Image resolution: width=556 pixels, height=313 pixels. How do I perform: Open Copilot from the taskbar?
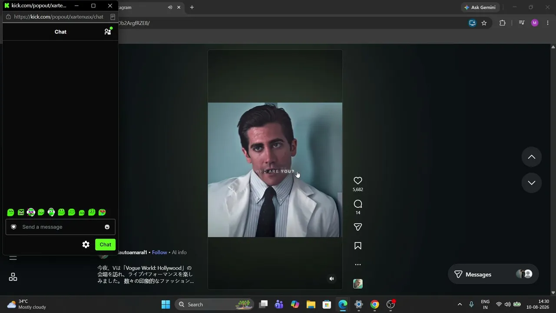[295, 304]
